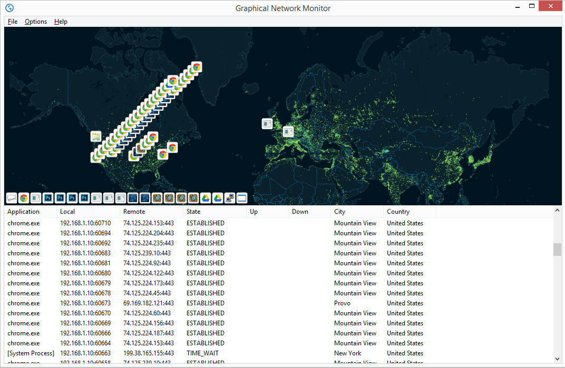Click the blank blue window icon ending the strip
This screenshot has height=368, width=565.
point(242,198)
